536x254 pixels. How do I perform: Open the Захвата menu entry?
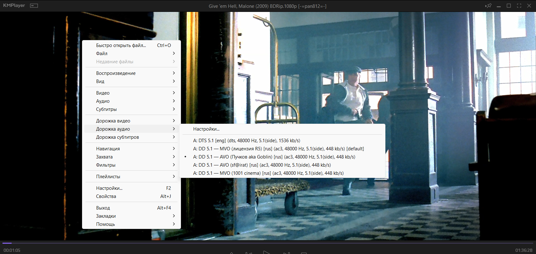point(131,157)
